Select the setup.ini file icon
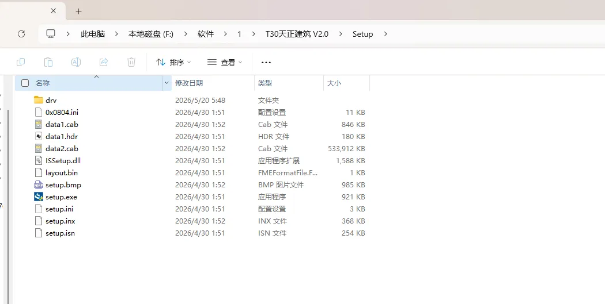Image resolution: width=605 pixels, height=304 pixels. (38, 209)
